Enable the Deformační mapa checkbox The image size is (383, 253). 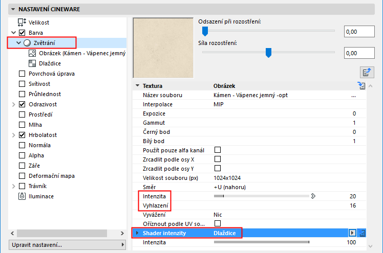(22, 176)
